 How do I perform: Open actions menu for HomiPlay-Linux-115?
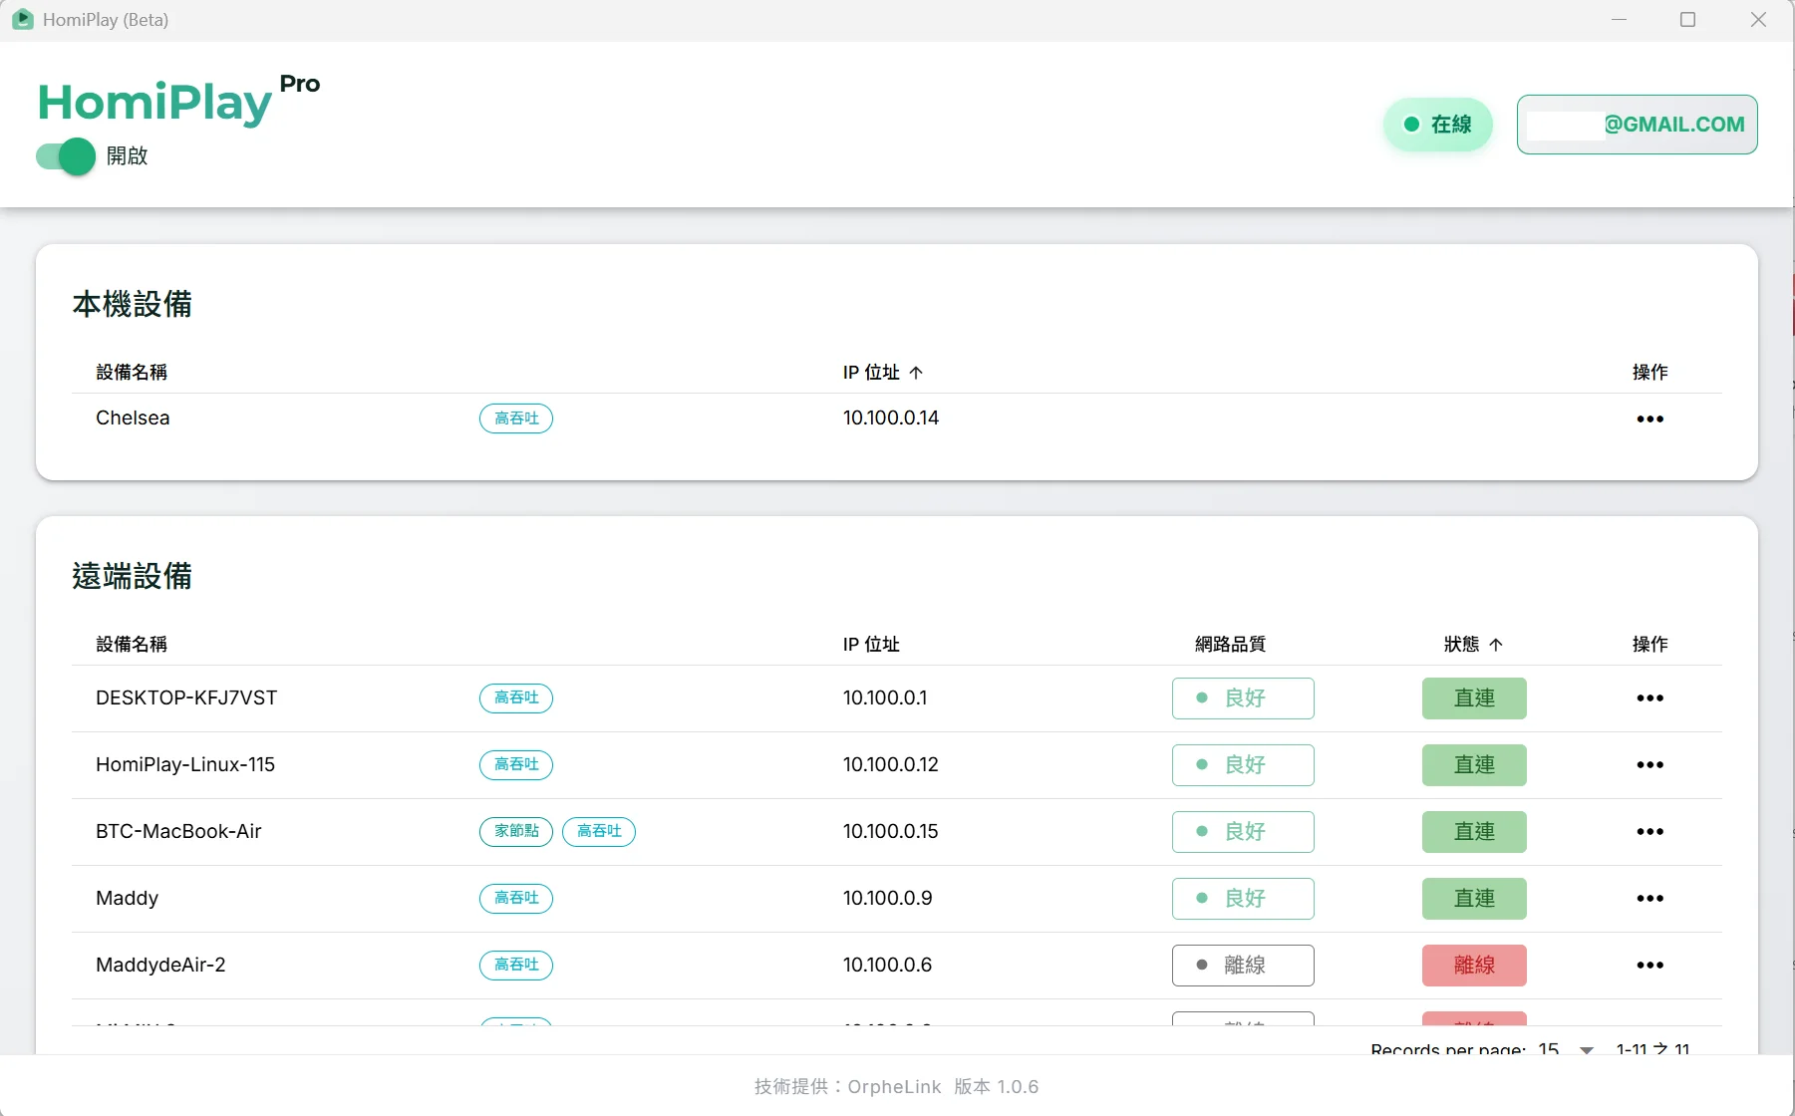point(1649,765)
